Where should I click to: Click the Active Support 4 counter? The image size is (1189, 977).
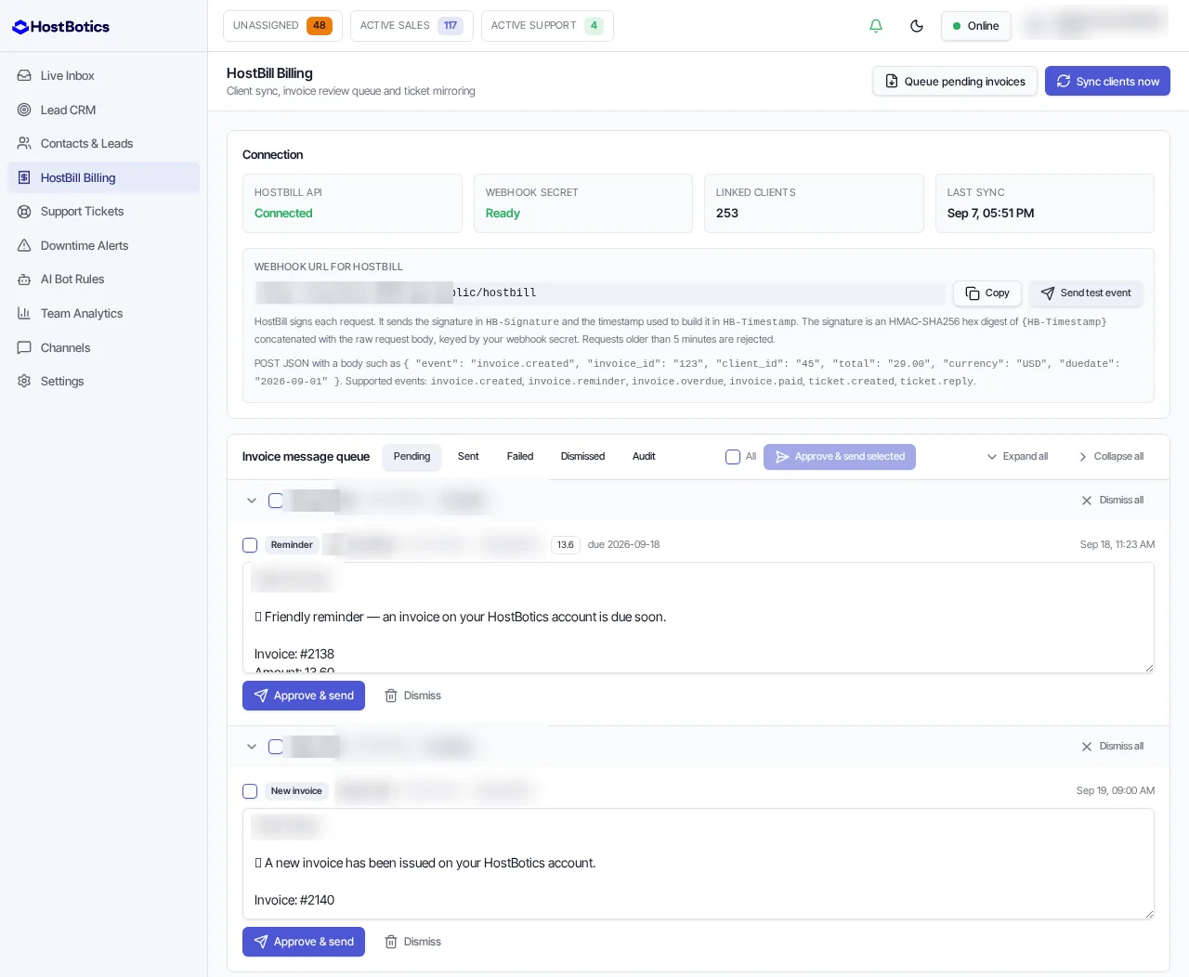[547, 26]
